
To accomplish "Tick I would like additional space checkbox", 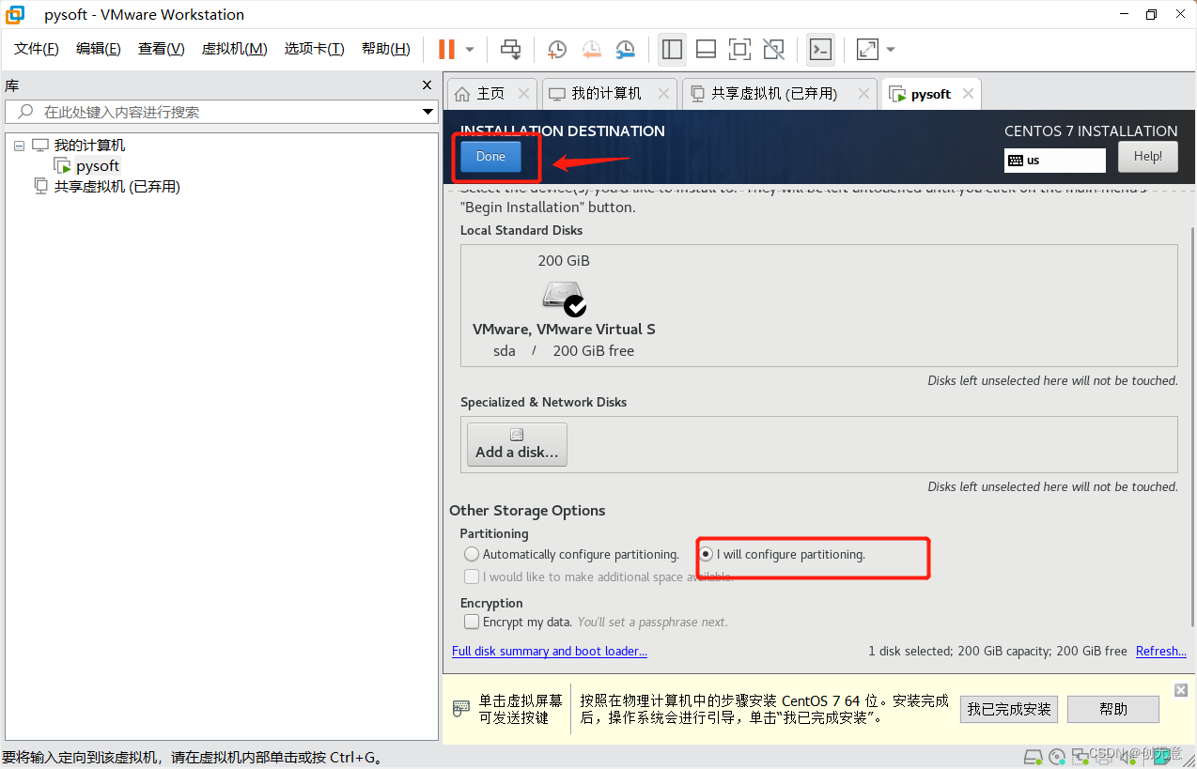I will [x=472, y=577].
